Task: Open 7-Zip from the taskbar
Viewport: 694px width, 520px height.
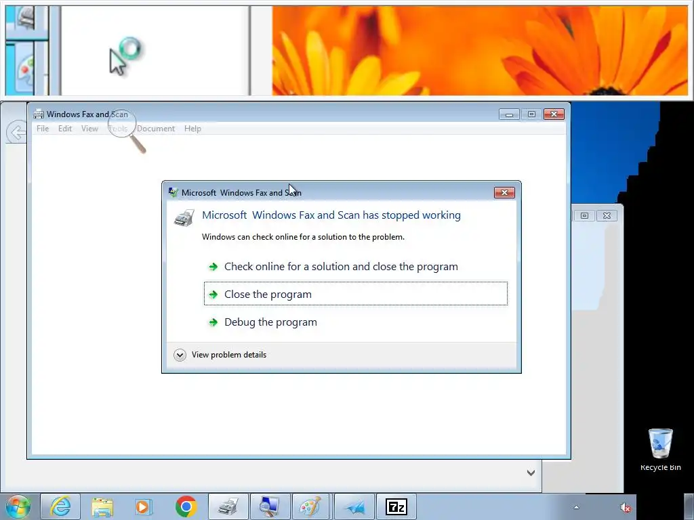Action: point(396,506)
